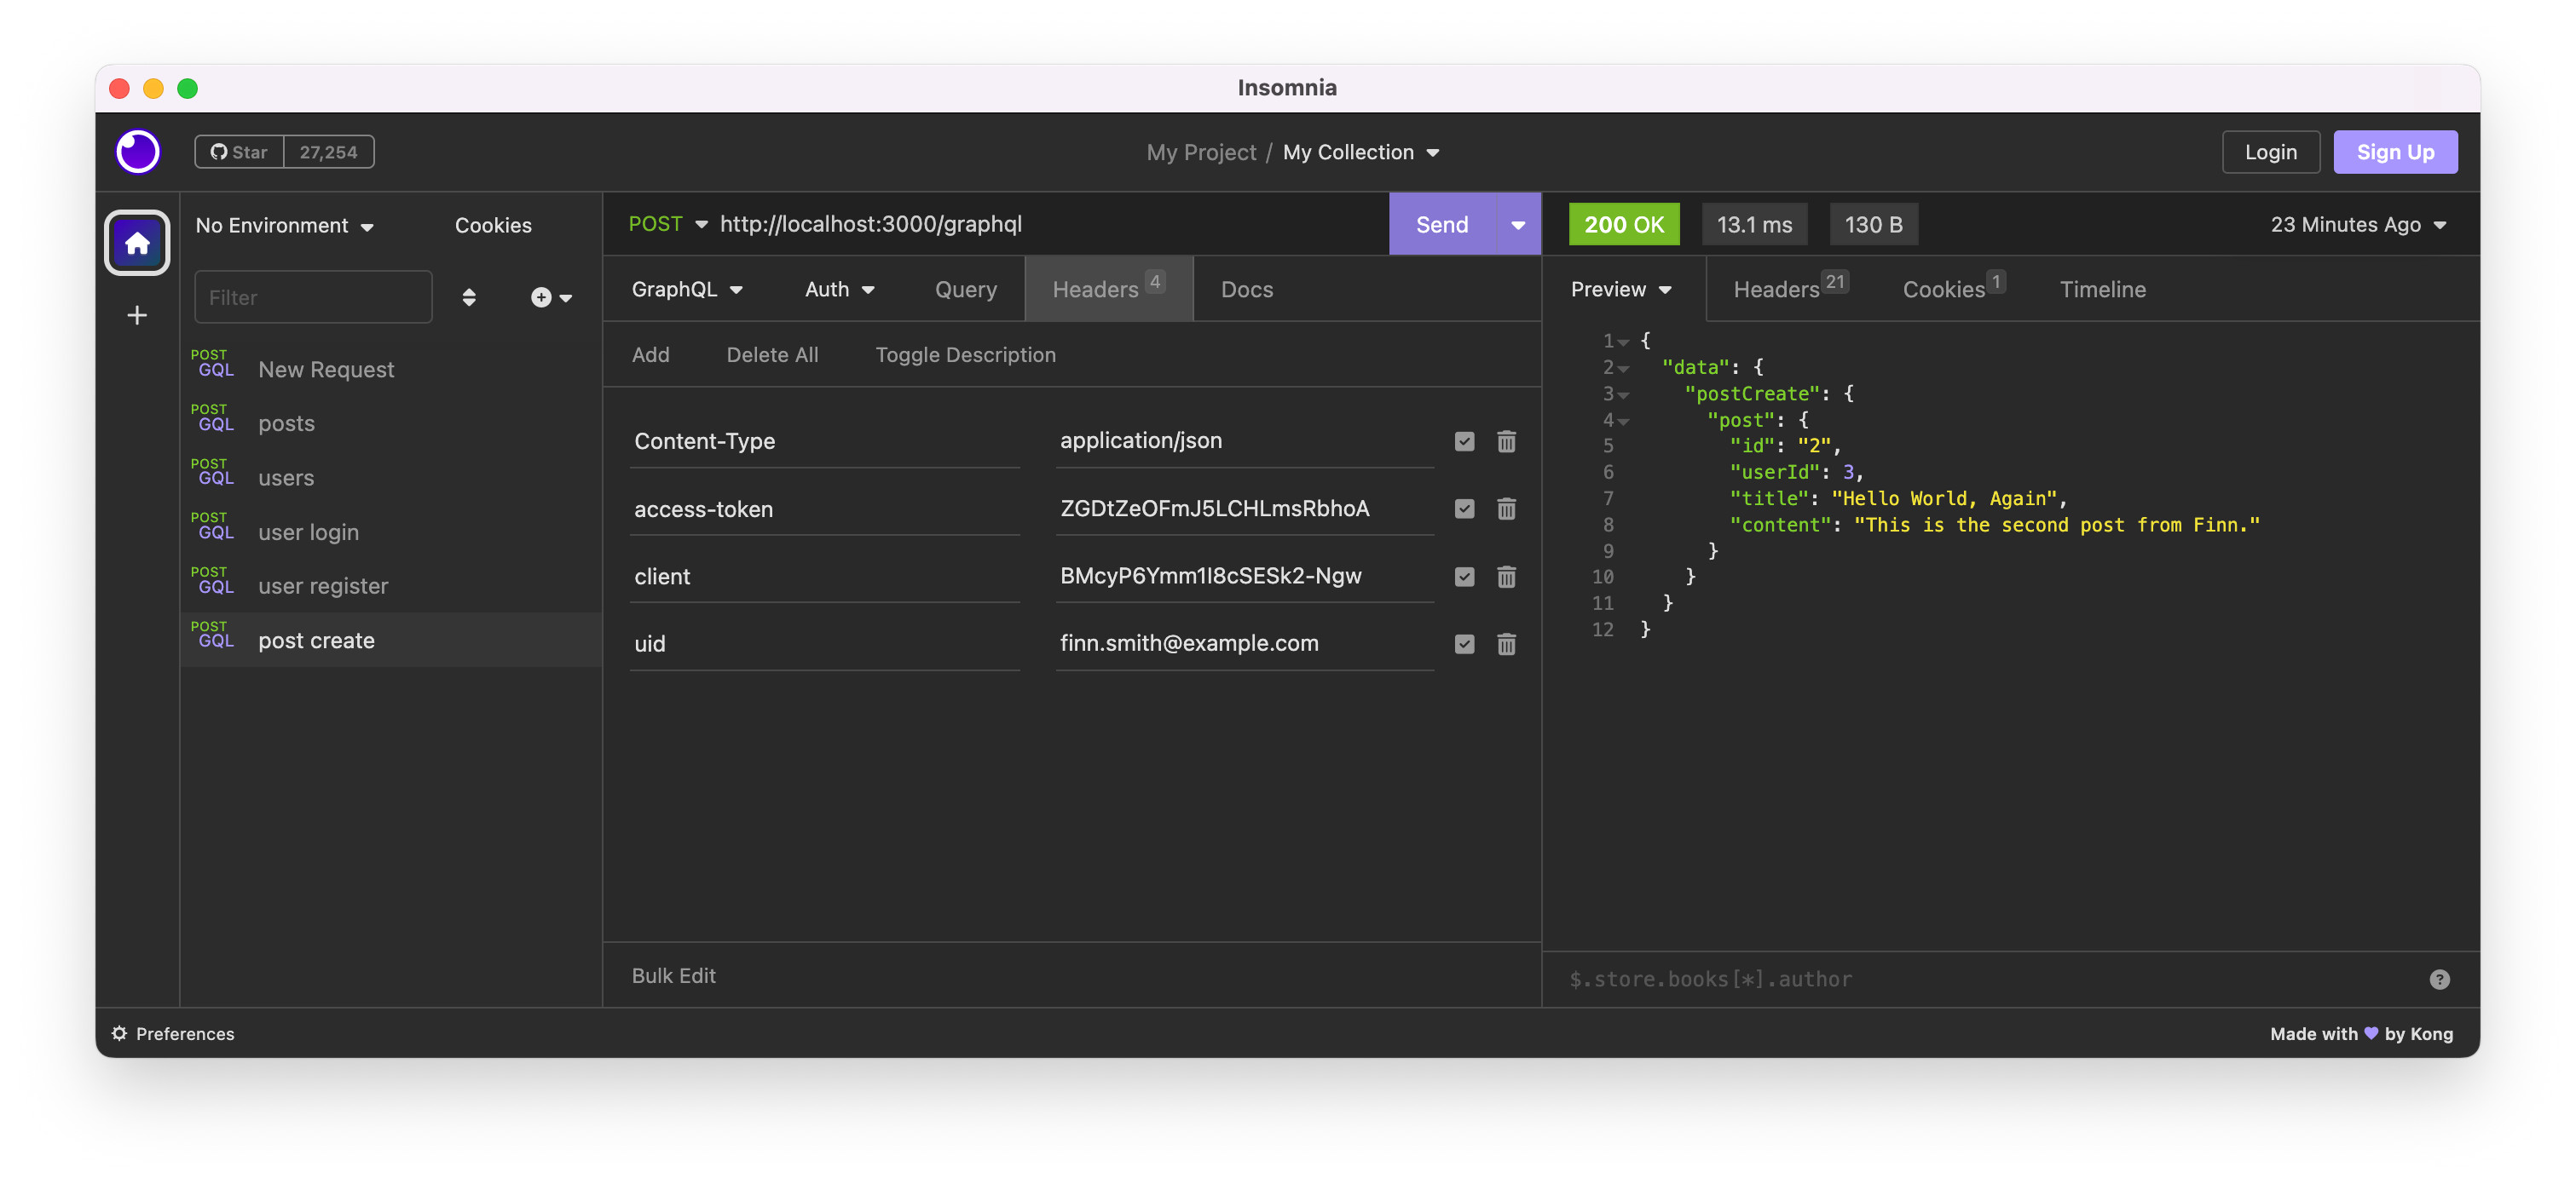
Task: Click the 130 B response size
Action: coord(1873,225)
